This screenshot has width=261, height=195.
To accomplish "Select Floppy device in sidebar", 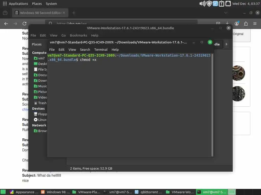I will pos(40,114).
